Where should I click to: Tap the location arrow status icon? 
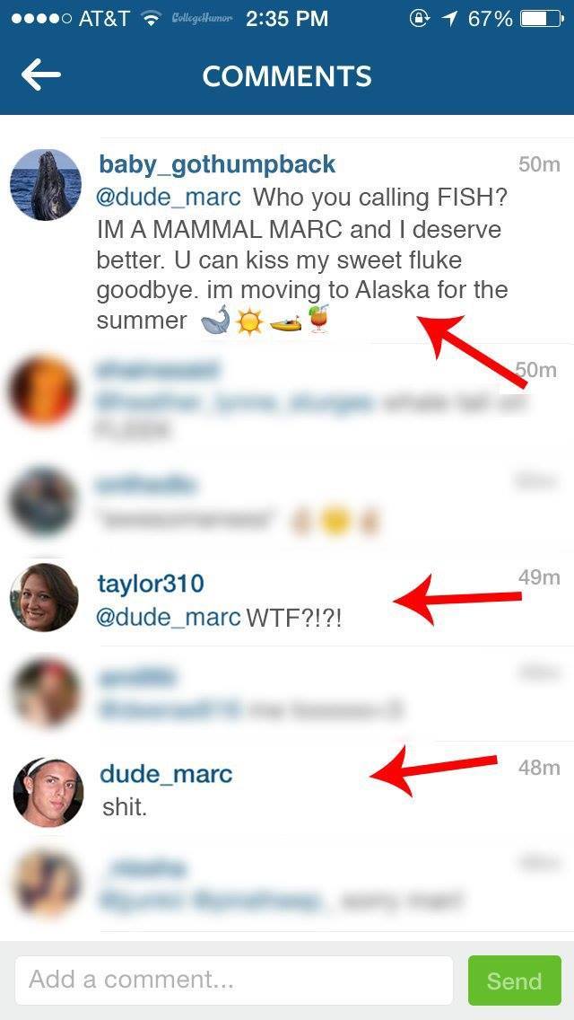pyautogui.click(x=449, y=19)
